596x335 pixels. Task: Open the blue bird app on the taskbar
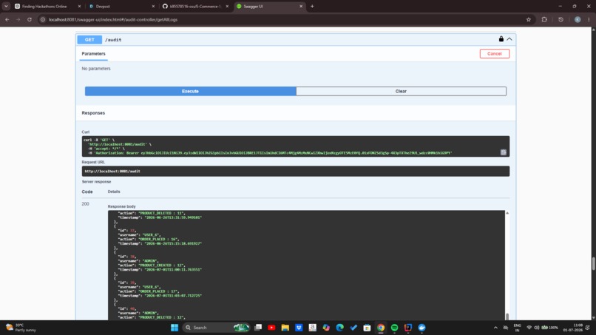(x=421, y=328)
